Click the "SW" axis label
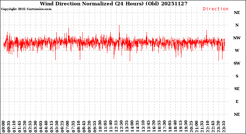 [x=237, y=63]
